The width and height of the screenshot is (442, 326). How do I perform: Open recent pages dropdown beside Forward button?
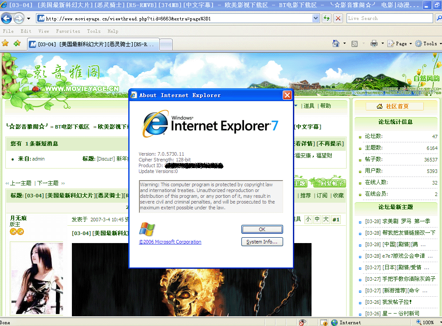coord(28,19)
